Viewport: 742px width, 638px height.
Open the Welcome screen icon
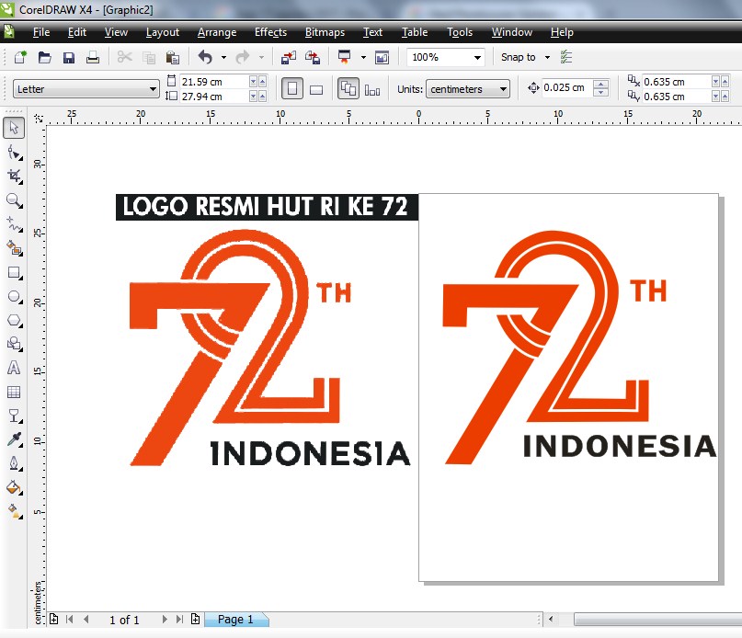click(382, 58)
